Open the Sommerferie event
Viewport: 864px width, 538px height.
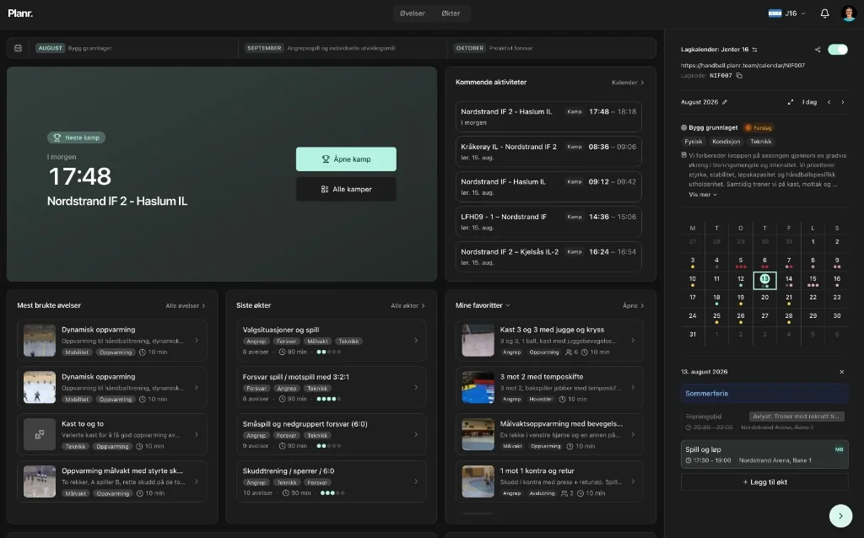pos(764,394)
